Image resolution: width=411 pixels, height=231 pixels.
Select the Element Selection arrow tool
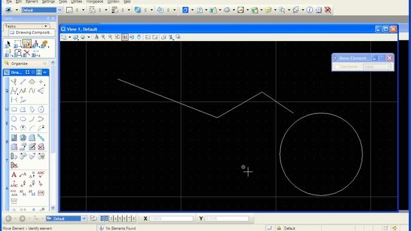[8, 44]
